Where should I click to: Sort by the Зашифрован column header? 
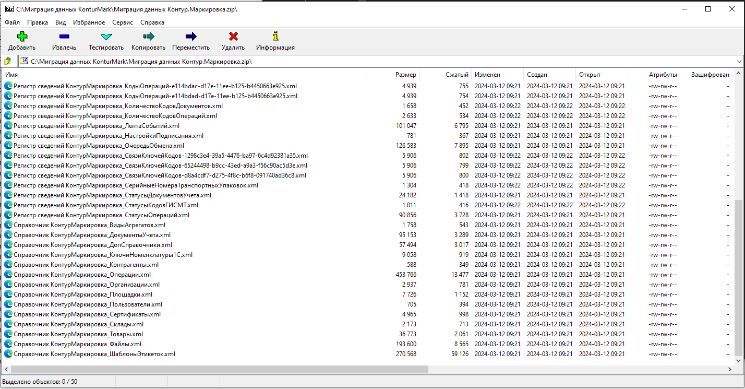(x=706, y=75)
